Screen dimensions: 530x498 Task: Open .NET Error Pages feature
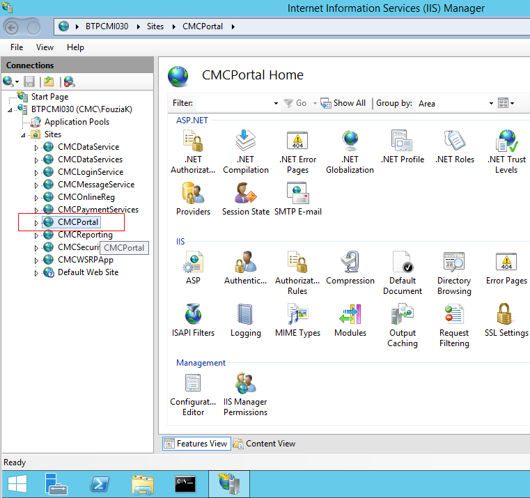point(298,152)
